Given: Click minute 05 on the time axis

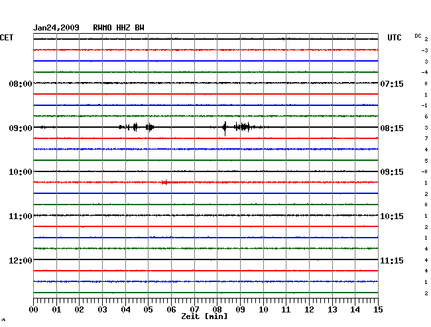Looking at the screenshot, I should [x=148, y=310].
